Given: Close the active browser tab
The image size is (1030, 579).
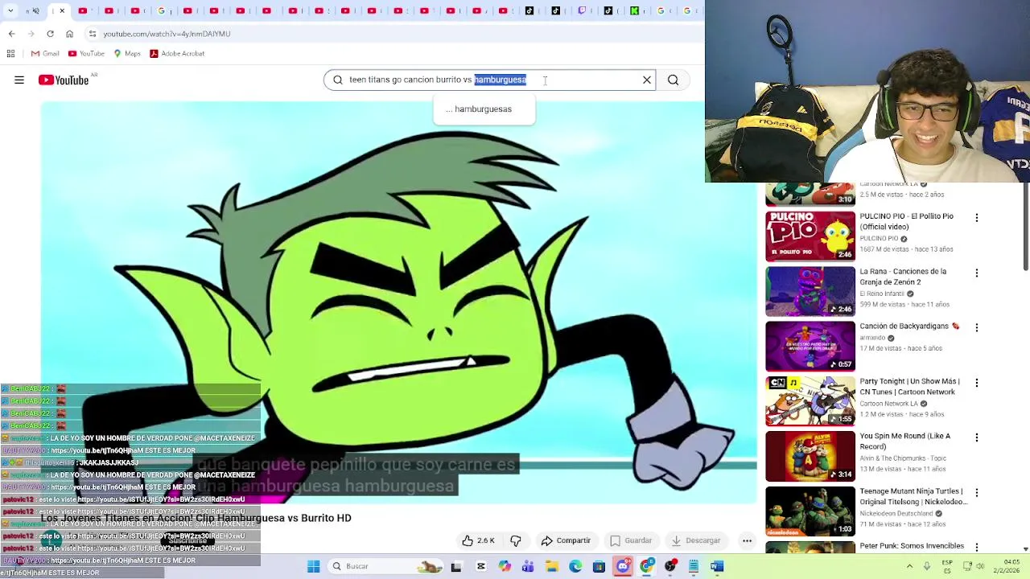Looking at the screenshot, I should click(x=62, y=11).
